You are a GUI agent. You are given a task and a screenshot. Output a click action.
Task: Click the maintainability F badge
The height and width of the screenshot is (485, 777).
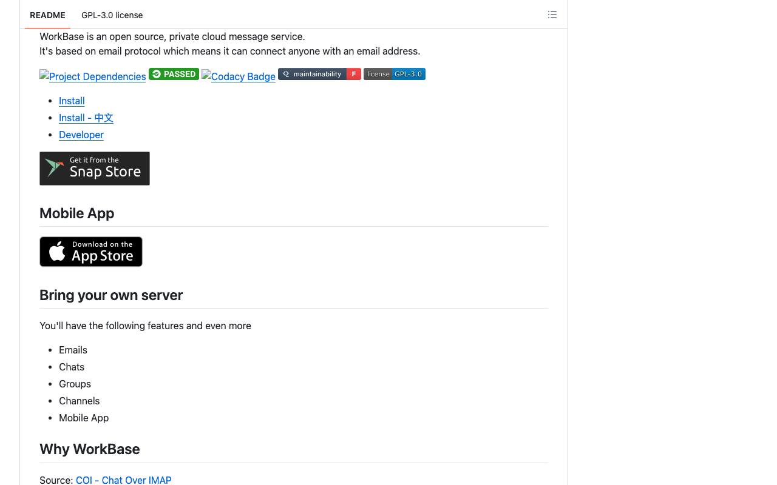click(319, 74)
